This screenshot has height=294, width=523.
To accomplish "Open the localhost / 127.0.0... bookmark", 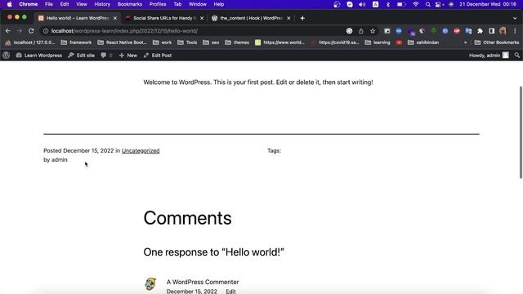I will pos(30,42).
